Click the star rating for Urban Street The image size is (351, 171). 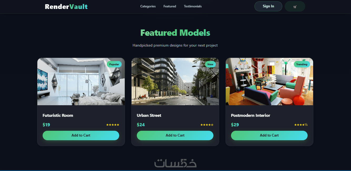[207, 125]
